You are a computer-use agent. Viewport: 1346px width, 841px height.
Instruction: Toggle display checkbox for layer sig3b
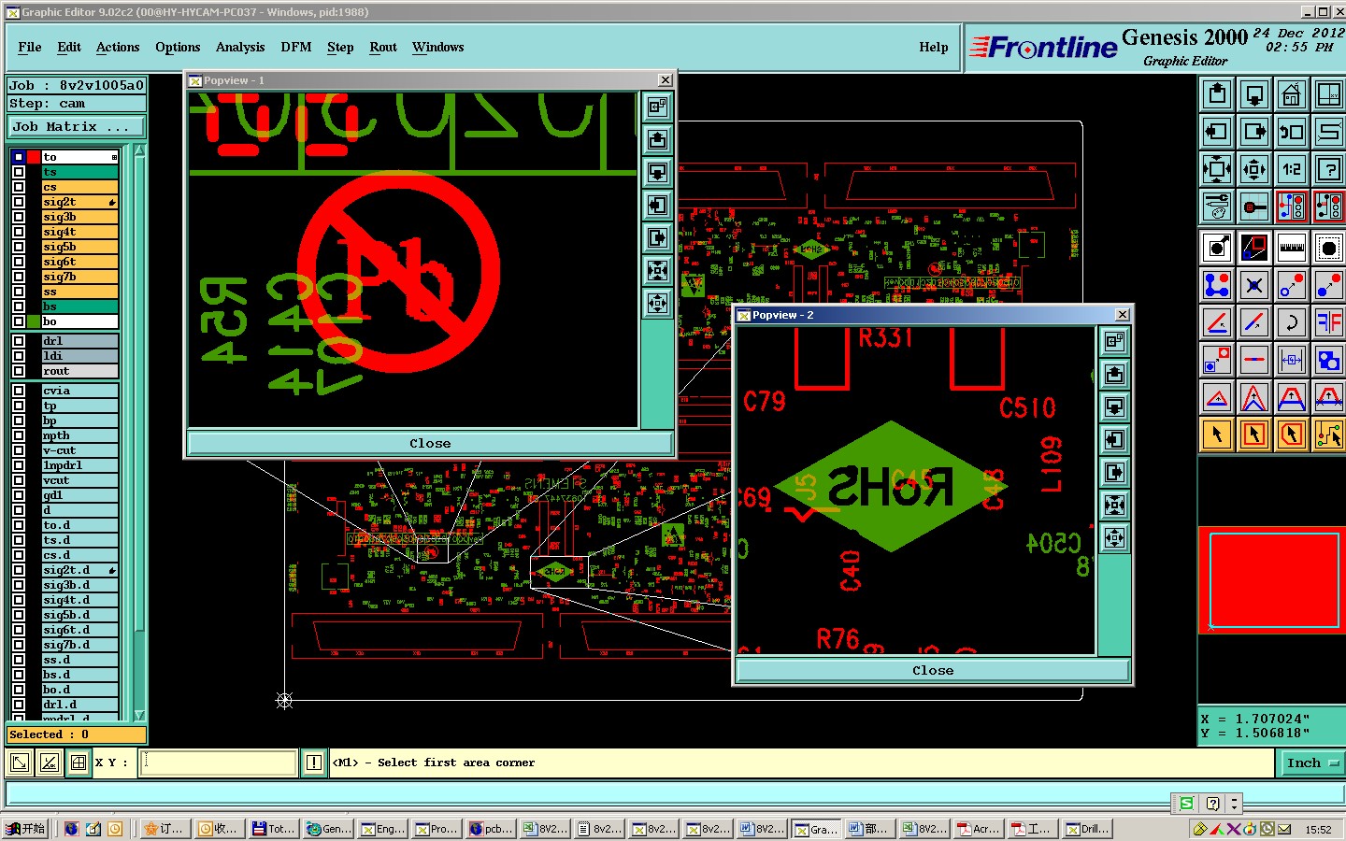point(19,217)
